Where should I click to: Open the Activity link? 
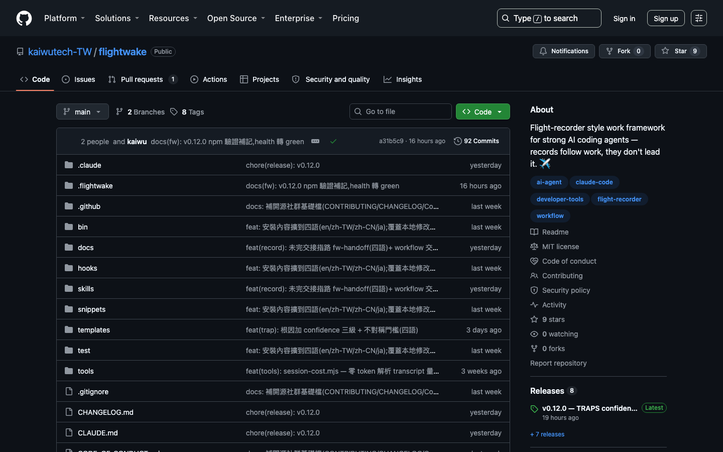(548, 305)
